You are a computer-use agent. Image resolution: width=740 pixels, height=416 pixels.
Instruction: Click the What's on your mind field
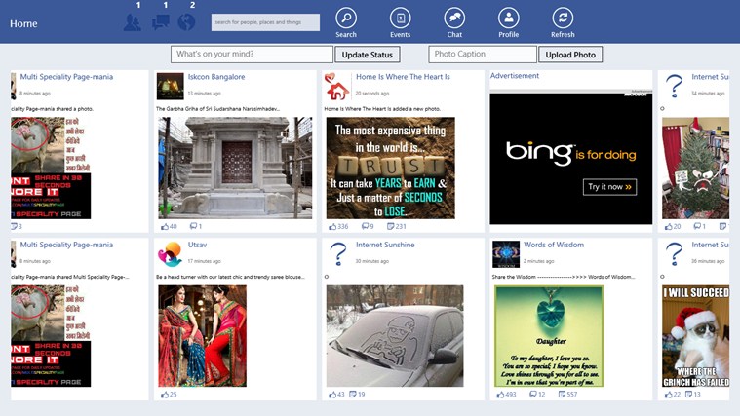[252, 55]
